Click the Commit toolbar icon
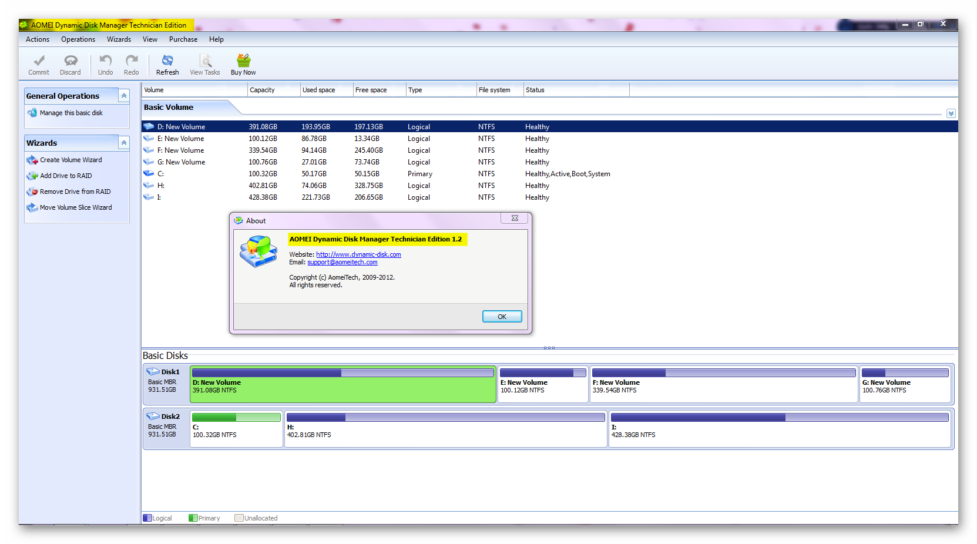The width and height of the screenshot is (977, 544). click(x=39, y=61)
